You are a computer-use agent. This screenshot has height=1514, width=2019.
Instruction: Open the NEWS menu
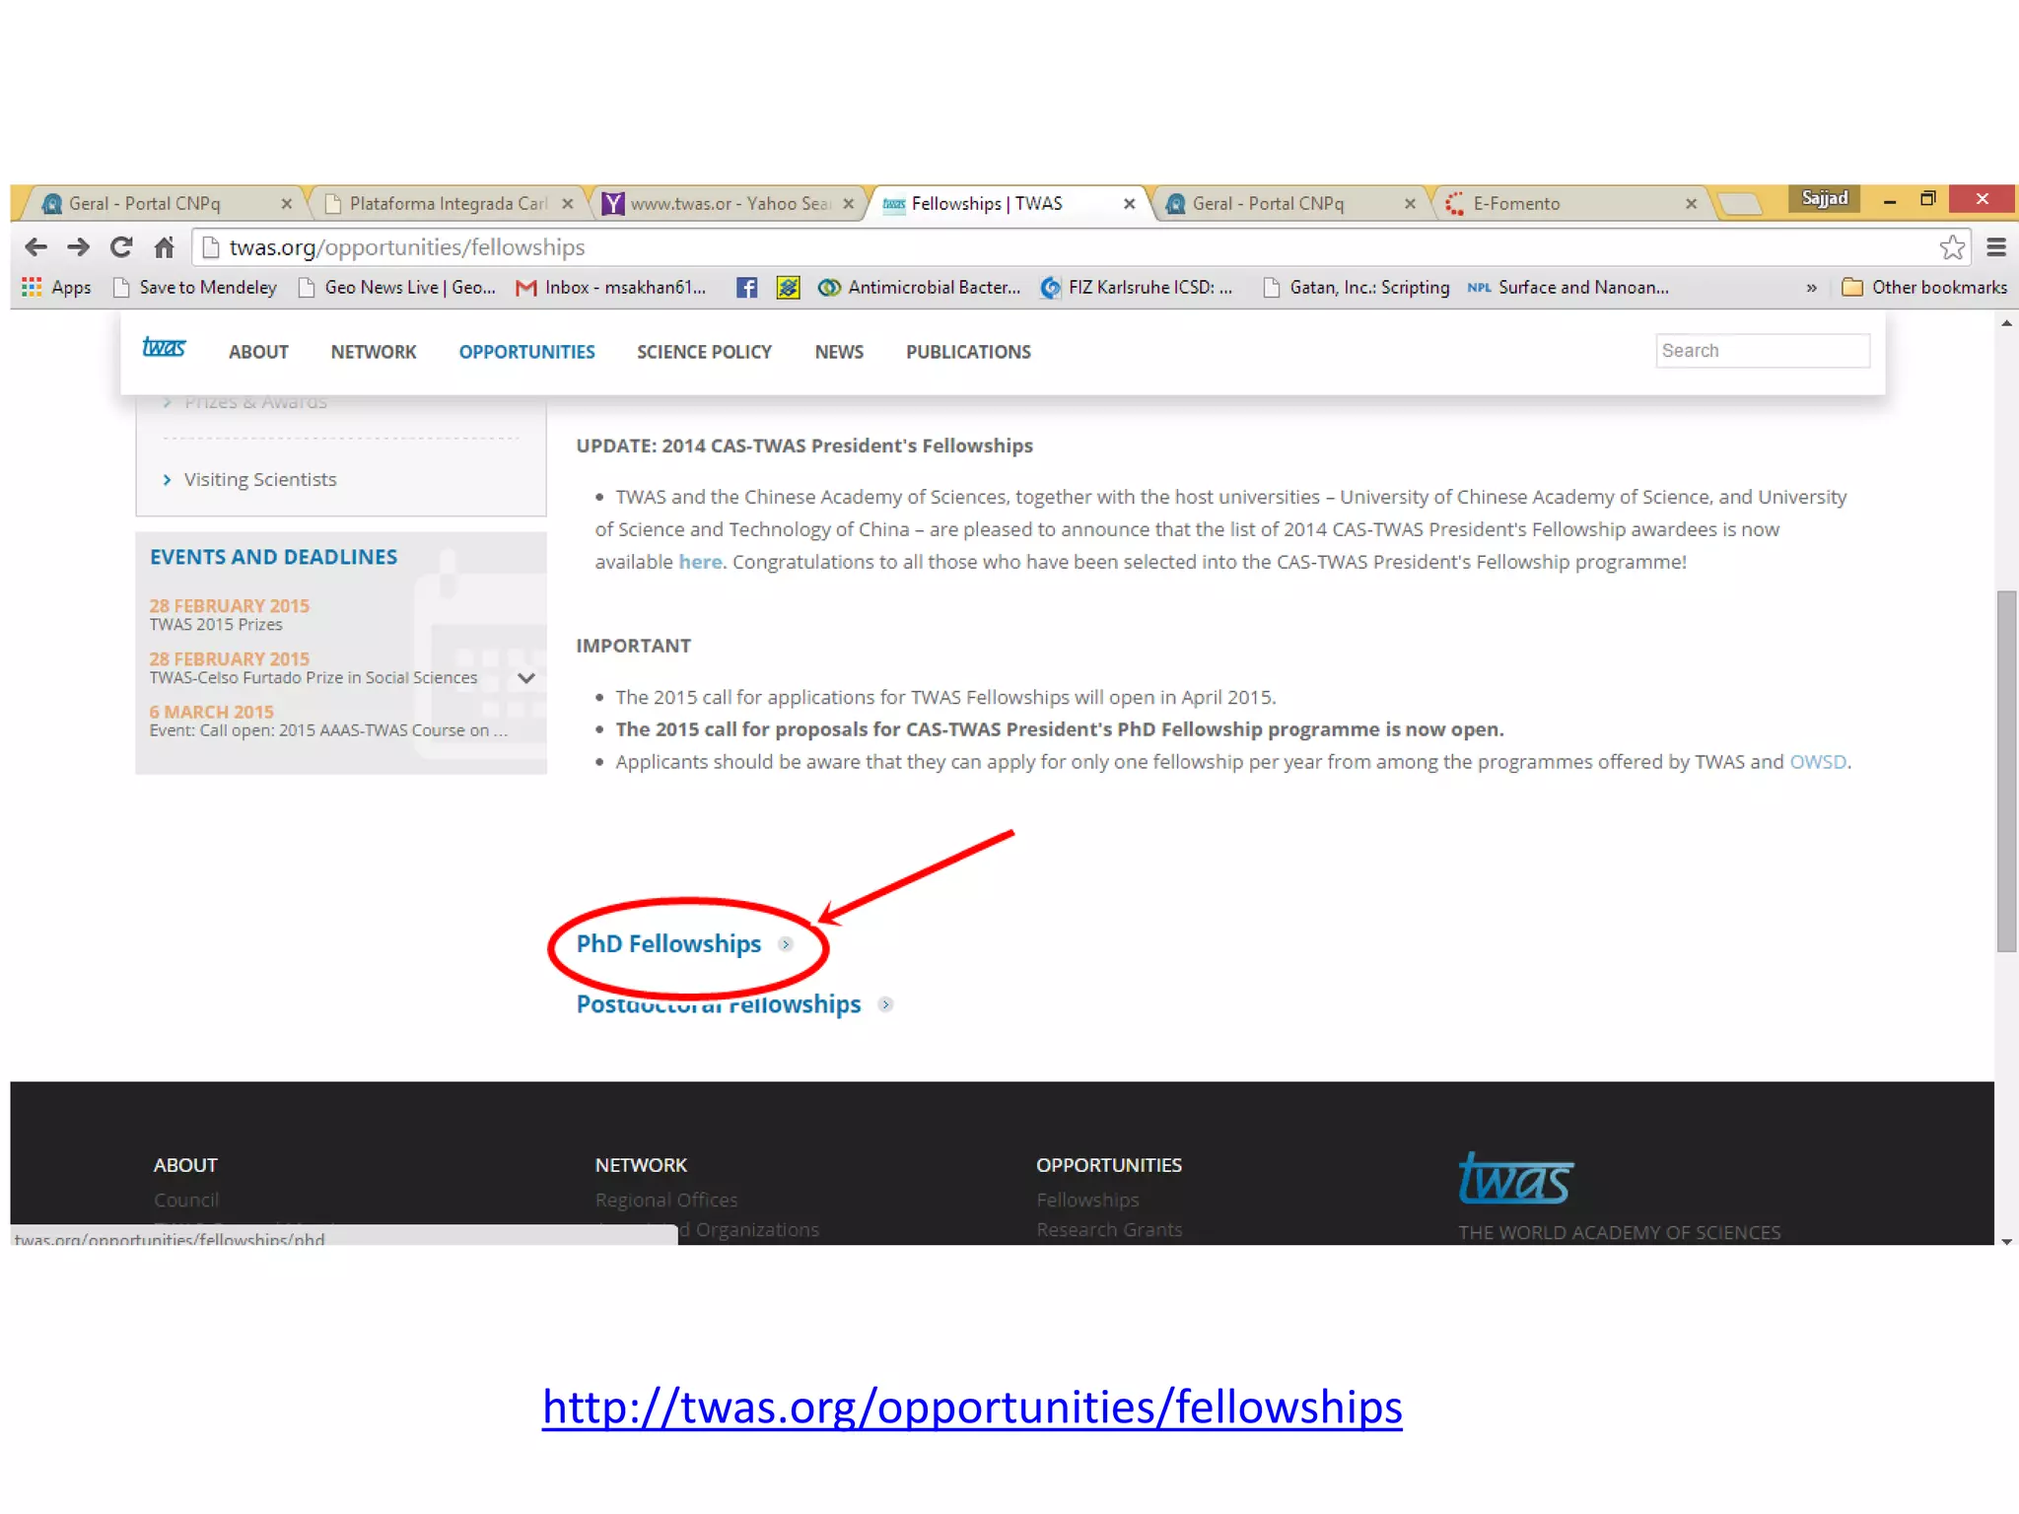click(x=839, y=352)
